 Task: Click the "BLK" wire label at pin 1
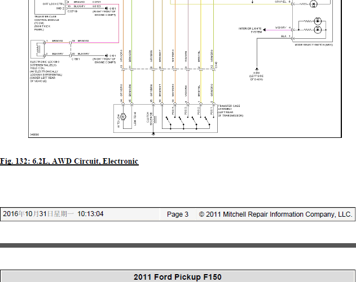tap(284, 36)
